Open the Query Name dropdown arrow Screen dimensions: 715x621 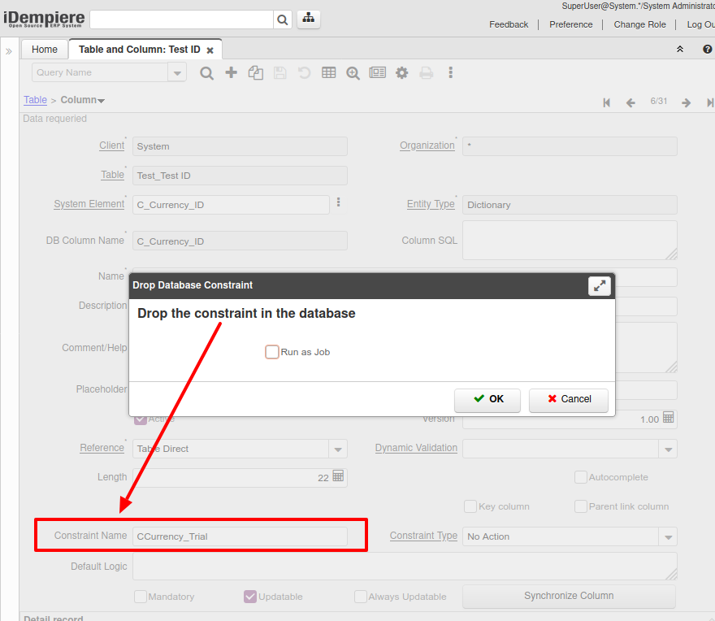tap(177, 72)
